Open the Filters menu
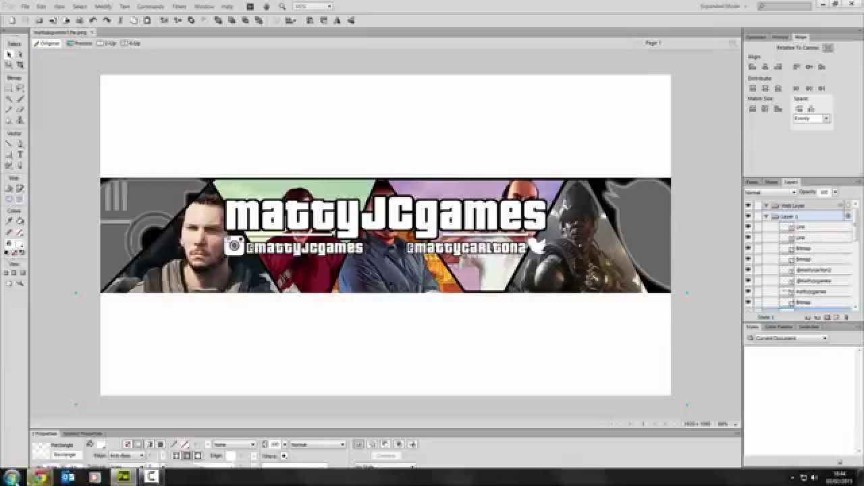Image resolution: width=864 pixels, height=486 pixels. [x=179, y=6]
